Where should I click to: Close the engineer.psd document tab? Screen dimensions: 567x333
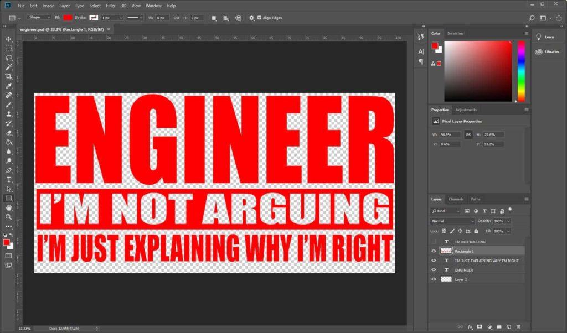109,29
